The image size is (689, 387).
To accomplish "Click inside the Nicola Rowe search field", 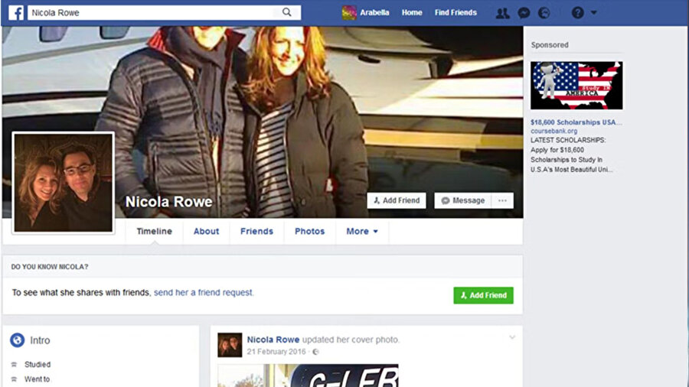I will (x=153, y=12).
